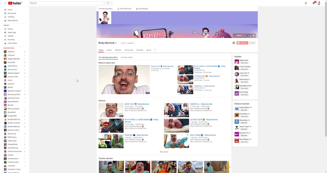Play the large featured 'WHAT IS UP' thumbnail
This screenshot has width=327, height=173.
(124, 80)
